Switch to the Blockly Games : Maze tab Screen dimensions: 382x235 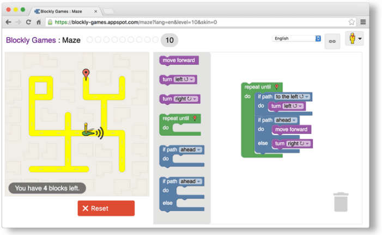click(x=65, y=11)
